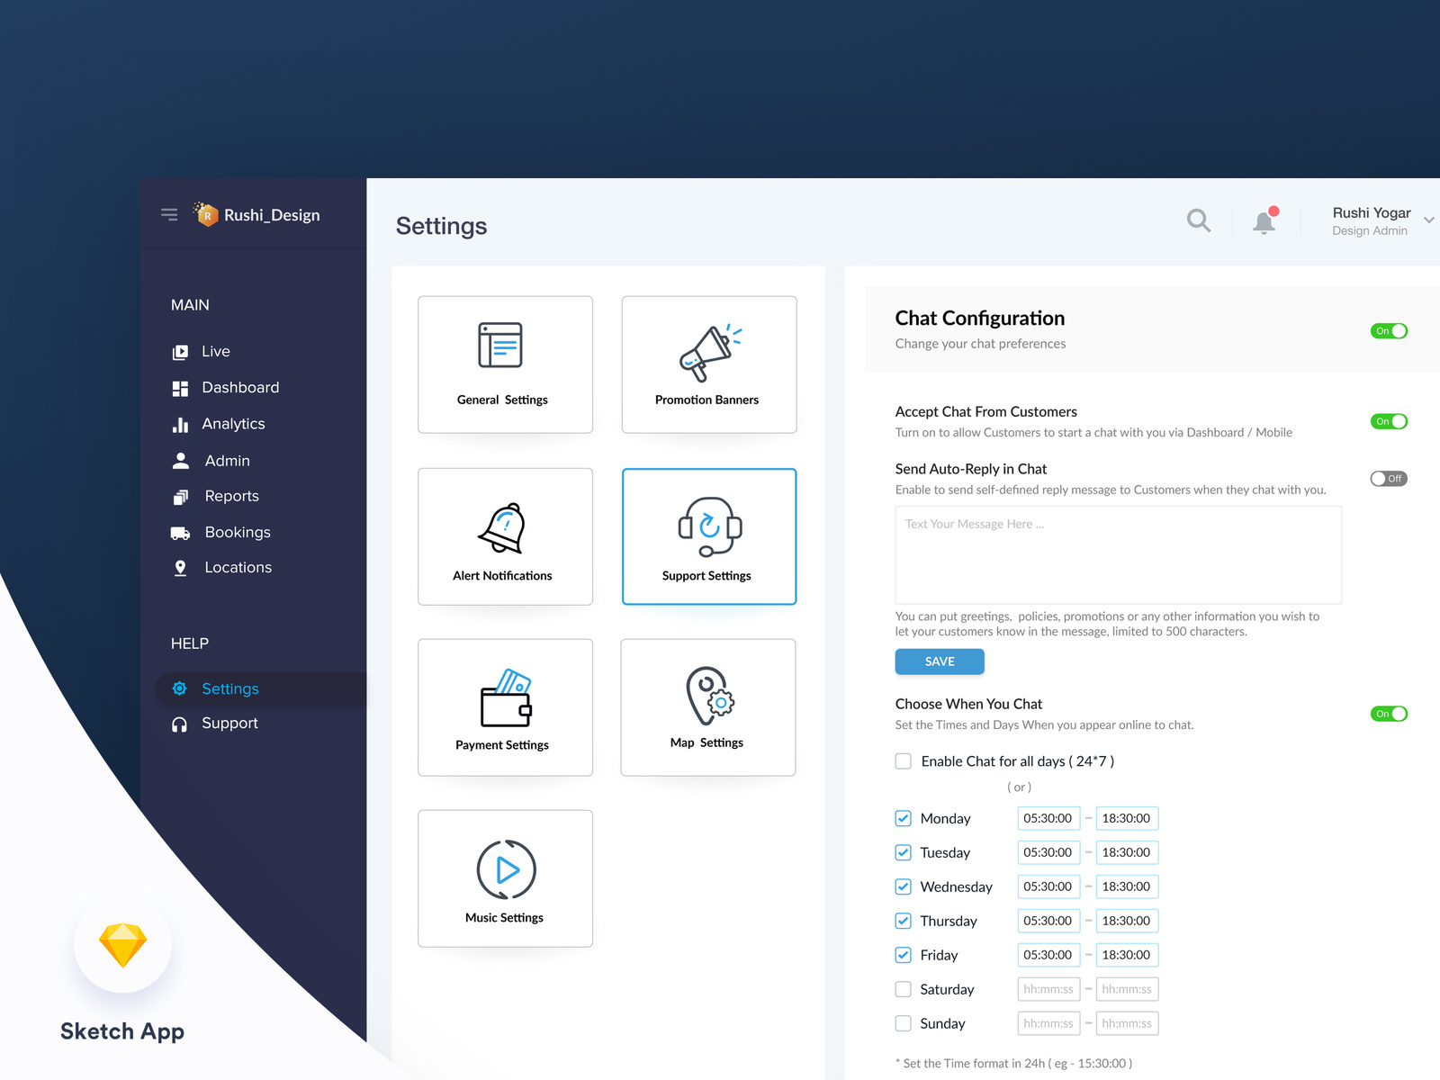Open General Settings
Screen dimensions: 1440x1080
tap(504, 364)
